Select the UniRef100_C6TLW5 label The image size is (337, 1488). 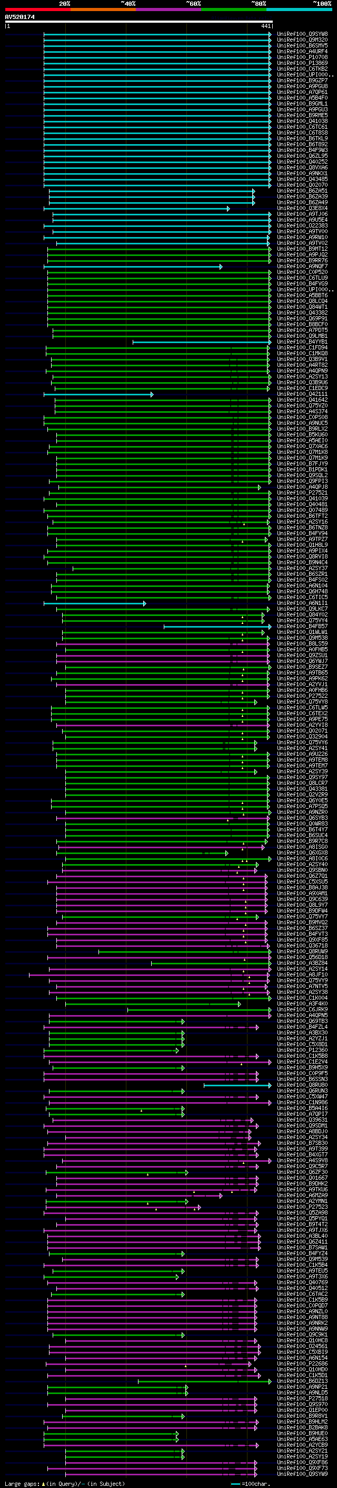(x=302, y=708)
